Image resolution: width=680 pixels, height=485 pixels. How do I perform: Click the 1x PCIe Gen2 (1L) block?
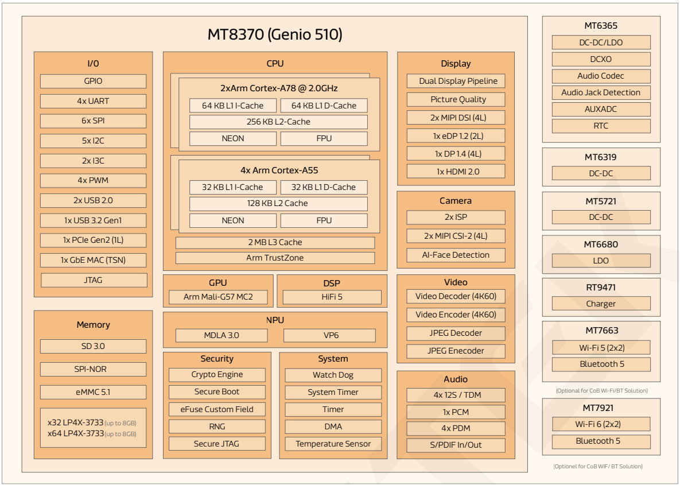coord(93,240)
